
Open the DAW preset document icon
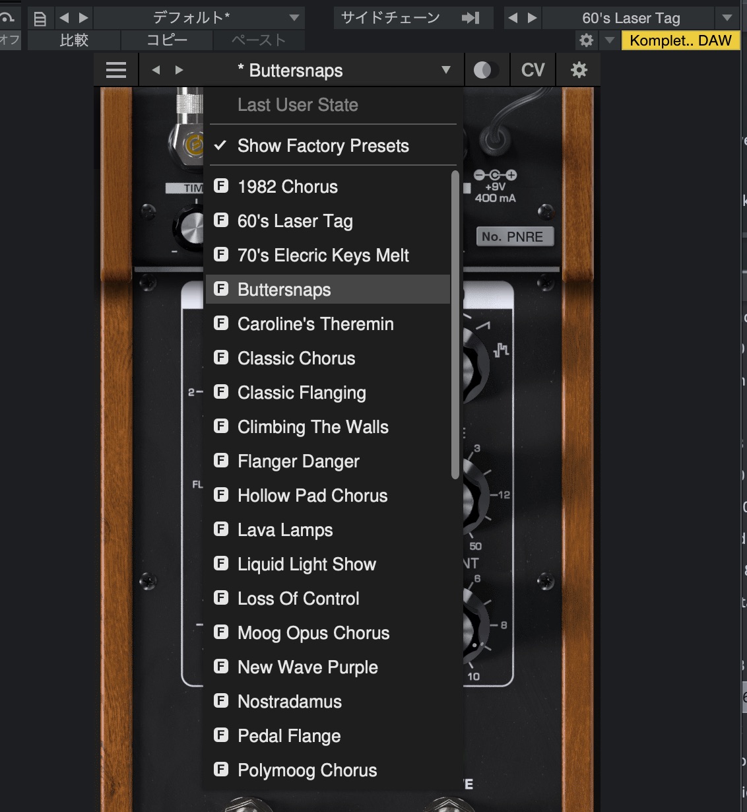point(40,18)
